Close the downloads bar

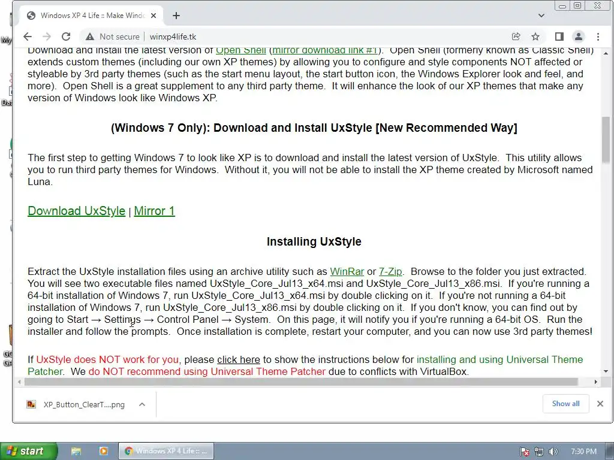600,404
